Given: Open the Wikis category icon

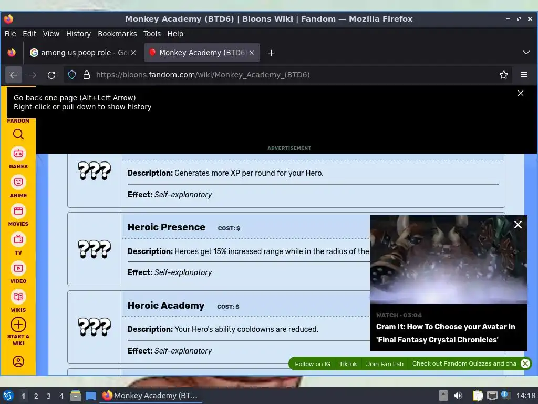Looking at the screenshot, I should [18, 297].
